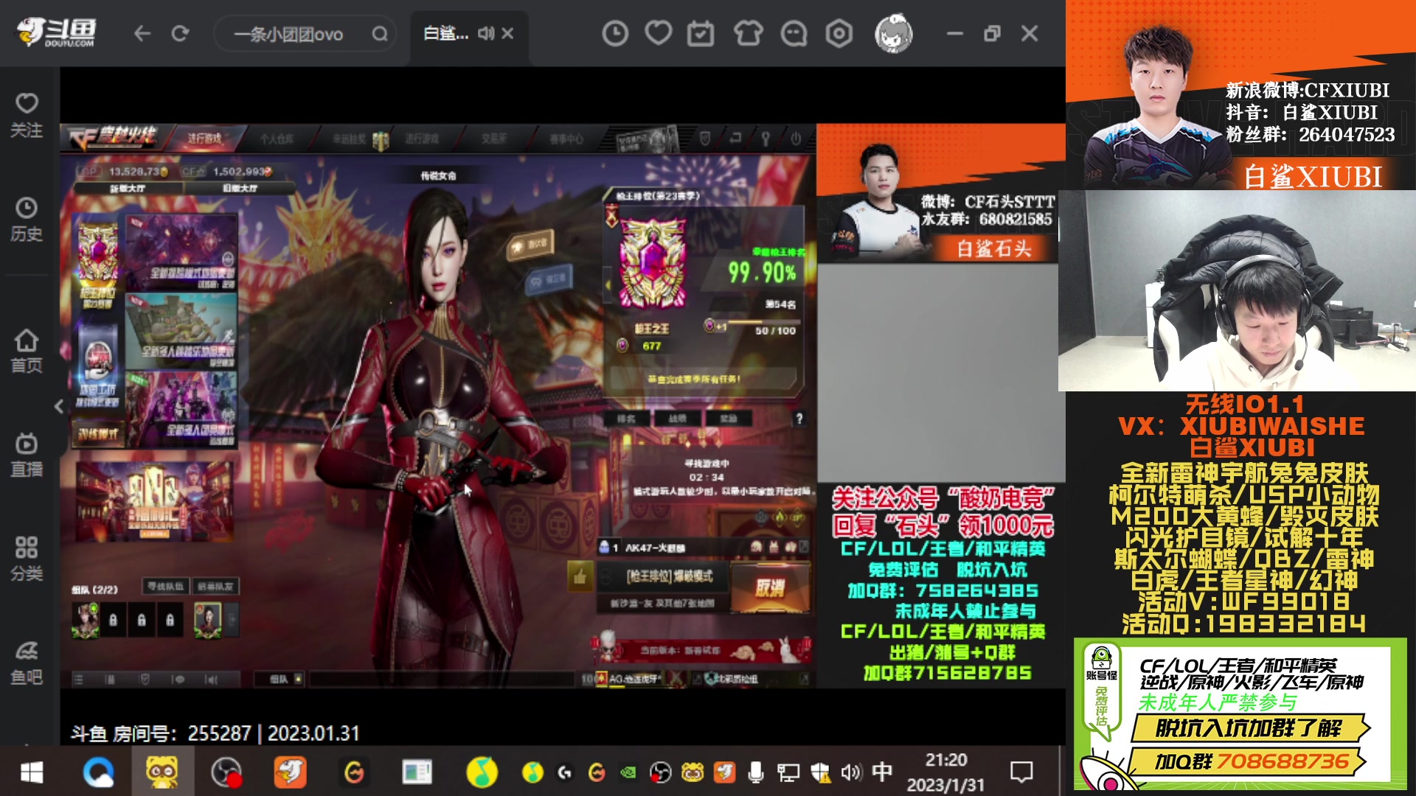Open the 奖励 rewards tab
Image resolution: width=1416 pixels, height=796 pixels.
[729, 419]
